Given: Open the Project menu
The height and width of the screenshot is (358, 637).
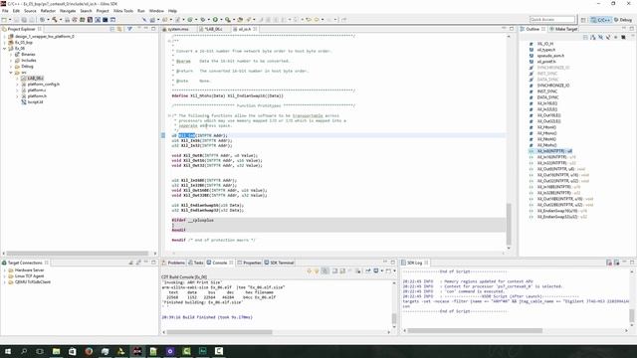Looking at the screenshot, I should point(103,11).
